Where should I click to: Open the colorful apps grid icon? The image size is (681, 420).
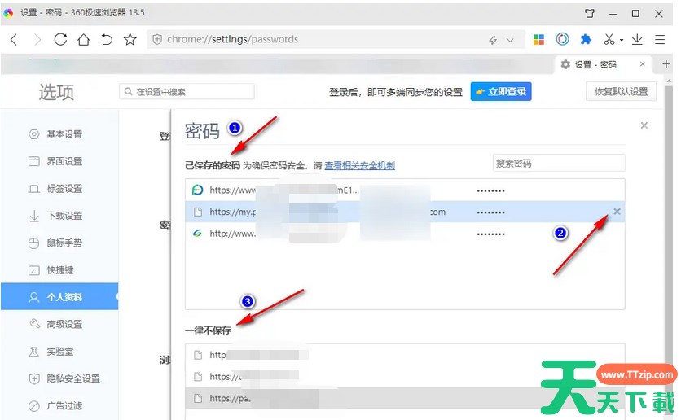pyautogui.click(x=538, y=39)
